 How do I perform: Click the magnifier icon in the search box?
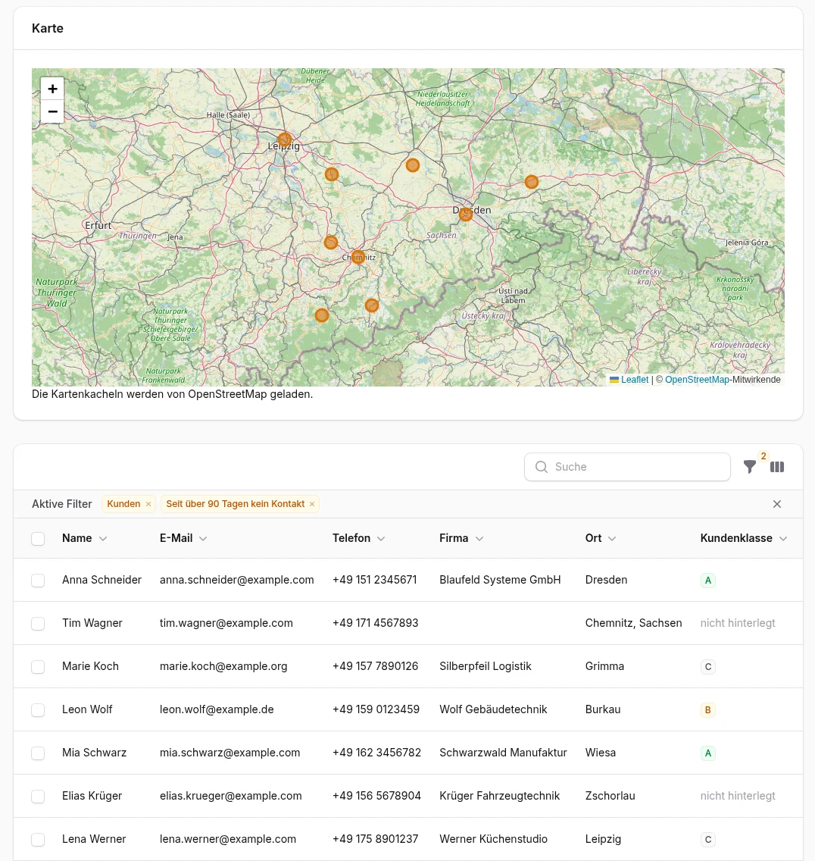pyautogui.click(x=541, y=467)
